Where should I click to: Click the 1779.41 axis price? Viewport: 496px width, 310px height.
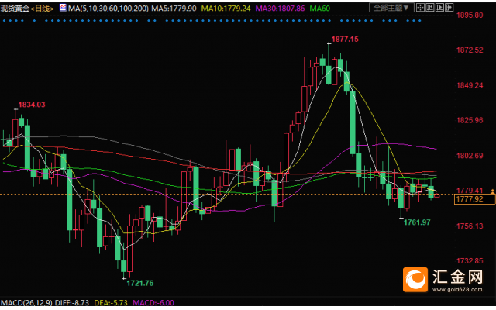(470, 191)
